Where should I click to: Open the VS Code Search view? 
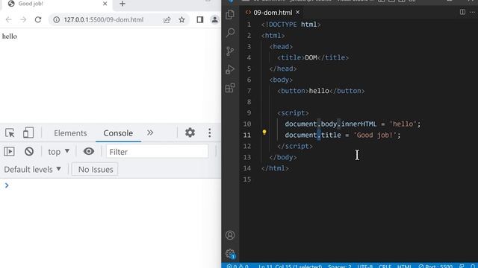click(230, 33)
